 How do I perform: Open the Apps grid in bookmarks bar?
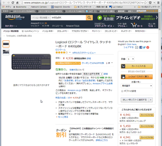pyautogui.click(x=6, y=7)
